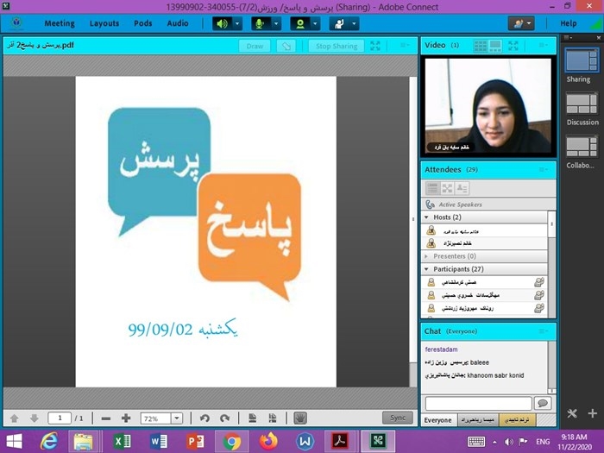Viewport: 604px width, 453px height.
Task: Toggle the webcam button in the toolbar
Action: (299, 23)
